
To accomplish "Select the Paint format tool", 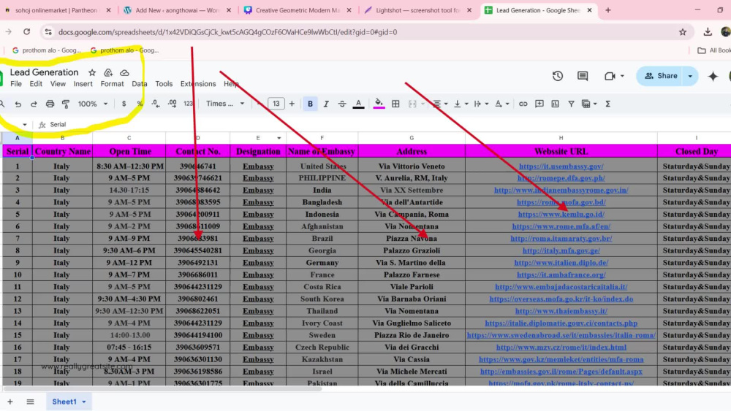I will tap(66, 104).
